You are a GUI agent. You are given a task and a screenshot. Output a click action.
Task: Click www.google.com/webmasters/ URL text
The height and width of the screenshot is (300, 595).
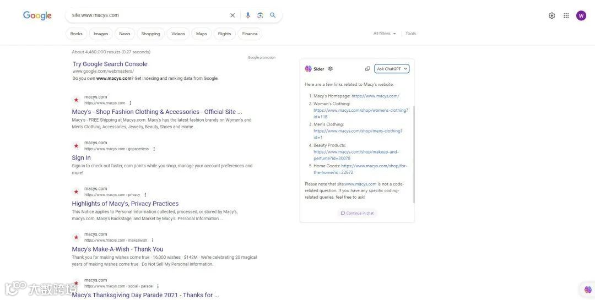tap(103, 72)
